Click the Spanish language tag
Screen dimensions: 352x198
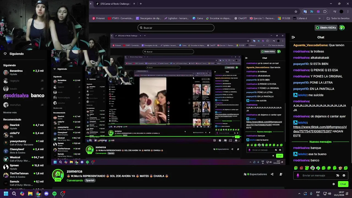point(90,180)
